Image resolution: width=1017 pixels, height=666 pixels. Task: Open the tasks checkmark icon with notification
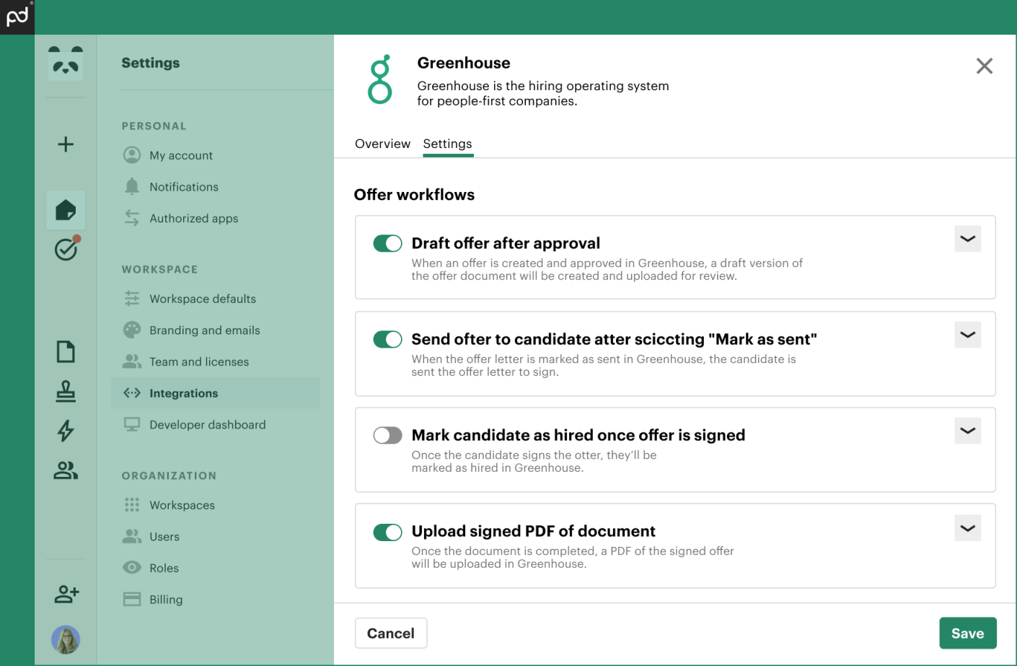coord(66,249)
